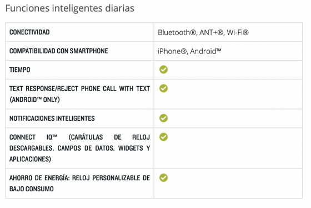Click the checkmark next to Notificaciones Inteligentes
Image resolution: width=311 pixels, height=208 pixels.
(163, 118)
